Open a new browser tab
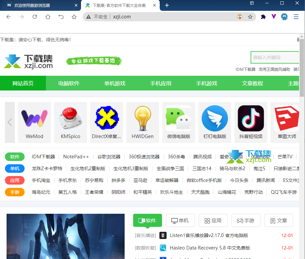The width and height of the screenshot is (305, 259). pos(167,5)
